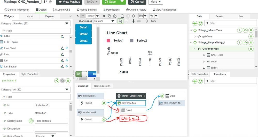This screenshot has height=137, width=258.
Task: Open the Change History tab
Action: [x=136, y=10]
